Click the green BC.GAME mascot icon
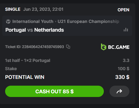 pos(104,47)
